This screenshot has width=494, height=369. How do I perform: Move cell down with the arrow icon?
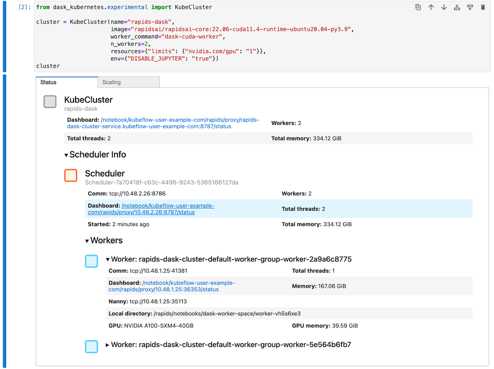(x=444, y=7)
